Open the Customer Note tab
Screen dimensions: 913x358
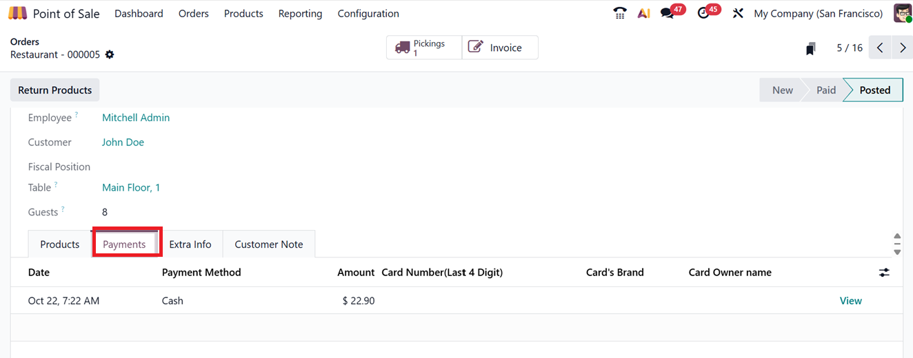point(269,244)
